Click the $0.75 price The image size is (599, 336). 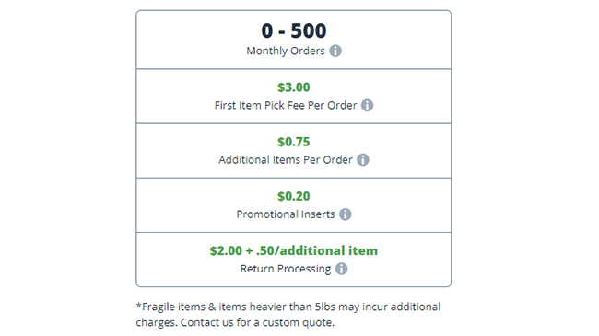294,142
